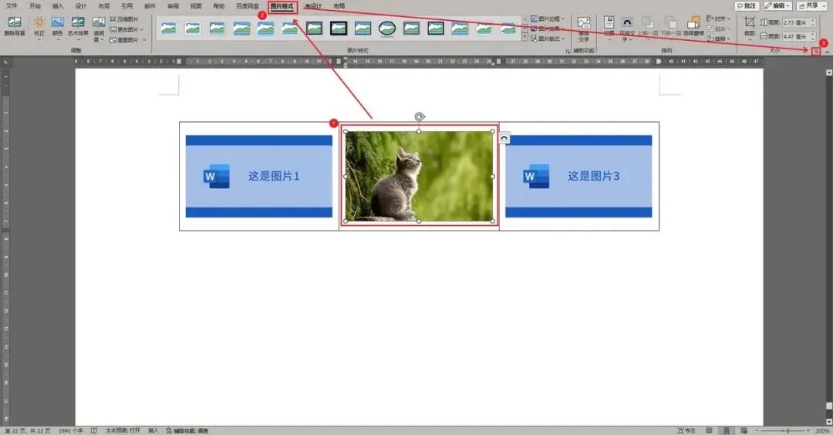Open 艺术效果 (Artistic Effects) gallery
Screen dimensions: 833x435
[78, 26]
